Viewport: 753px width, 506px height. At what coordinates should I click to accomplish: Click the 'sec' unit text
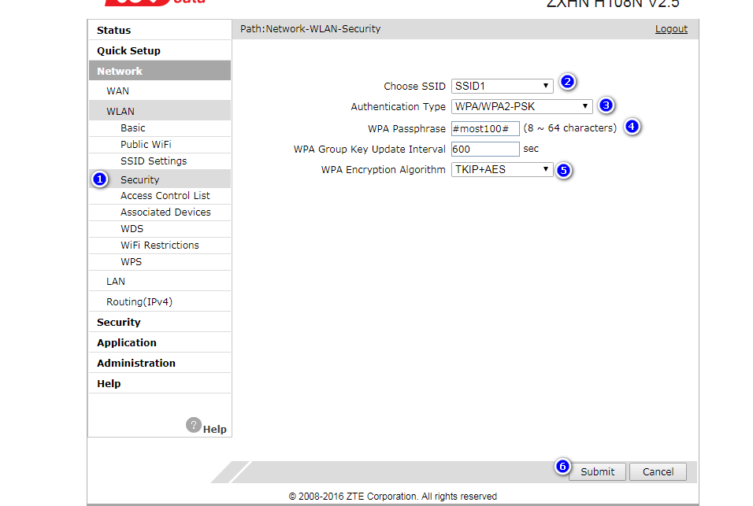tap(531, 150)
